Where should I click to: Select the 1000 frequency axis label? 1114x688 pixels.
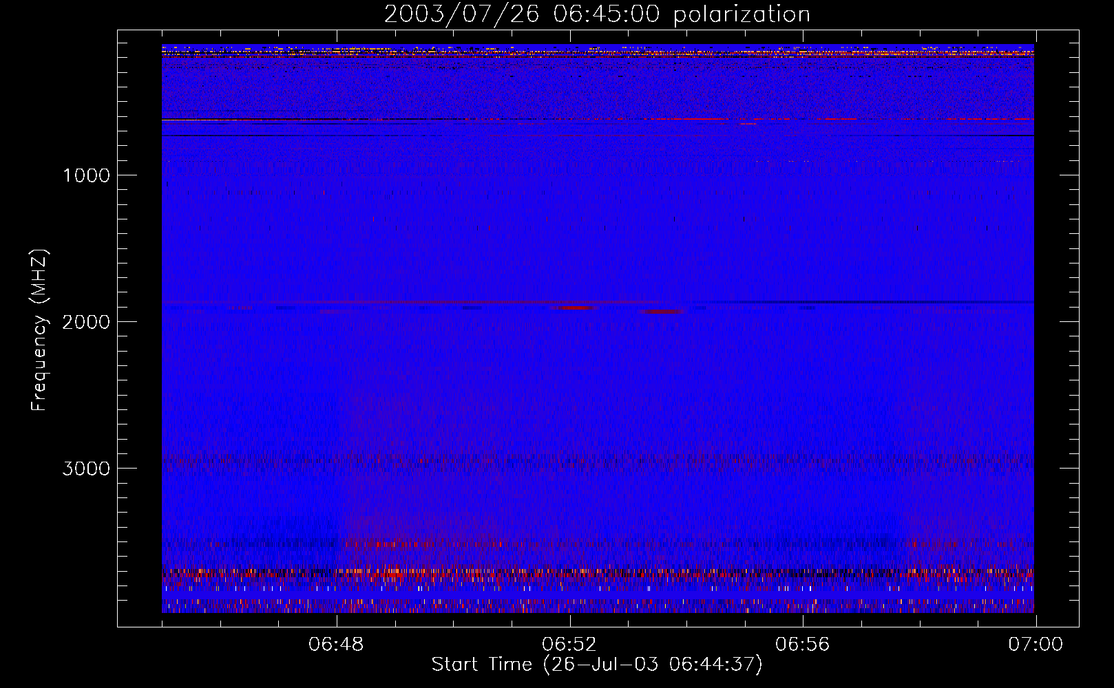pyautogui.click(x=87, y=175)
